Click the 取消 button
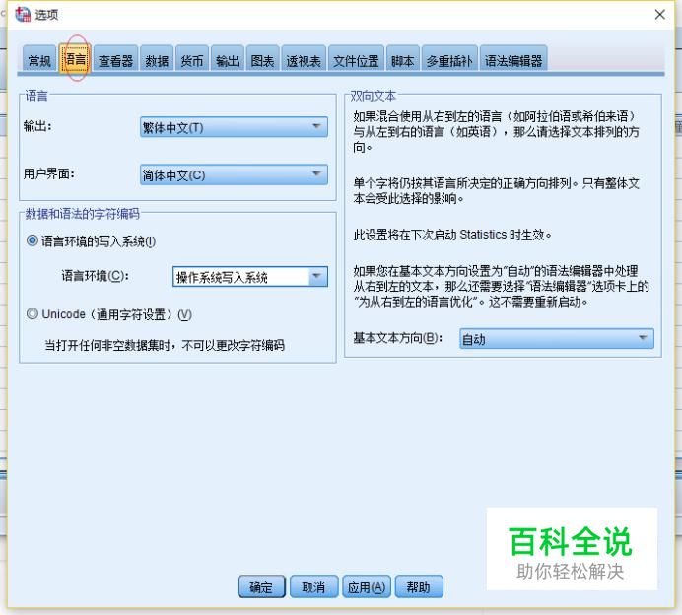Image resolution: width=682 pixels, height=615 pixels. 313,587
